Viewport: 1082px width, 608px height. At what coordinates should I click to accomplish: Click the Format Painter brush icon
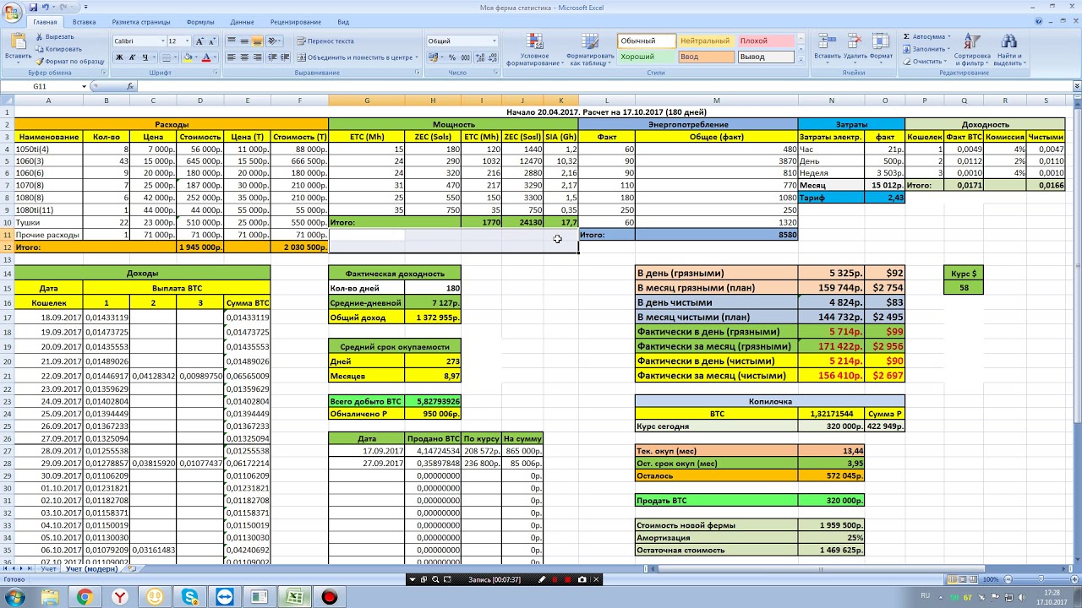[x=39, y=62]
